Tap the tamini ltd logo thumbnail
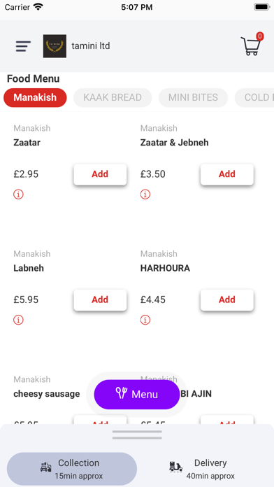The width and height of the screenshot is (274, 487). click(55, 46)
